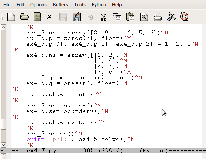Click buffer name ex4_7.py in mode line
This screenshot has height=159, width=206.
click(42, 151)
